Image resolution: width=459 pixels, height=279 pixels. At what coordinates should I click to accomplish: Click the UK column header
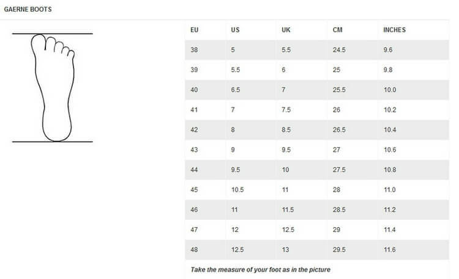pos(286,30)
